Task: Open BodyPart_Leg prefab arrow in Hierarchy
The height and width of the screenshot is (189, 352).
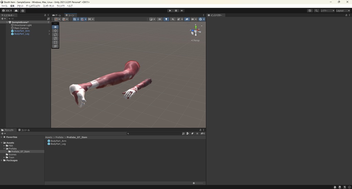Action: coord(49,34)
